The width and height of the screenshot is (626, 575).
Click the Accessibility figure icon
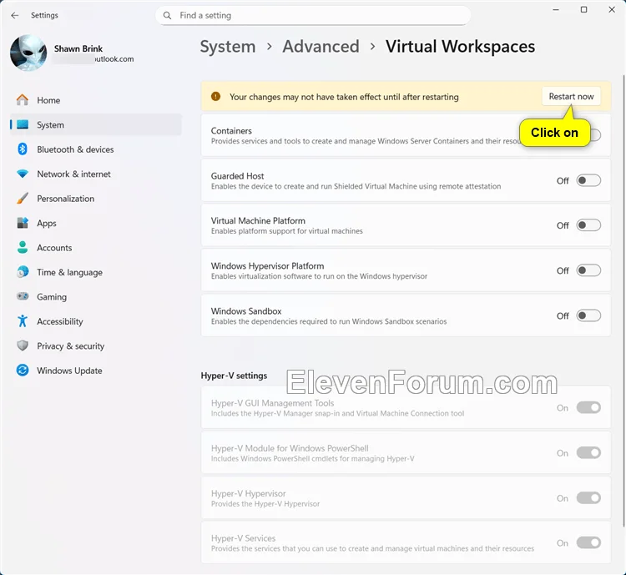coord(23,320)
